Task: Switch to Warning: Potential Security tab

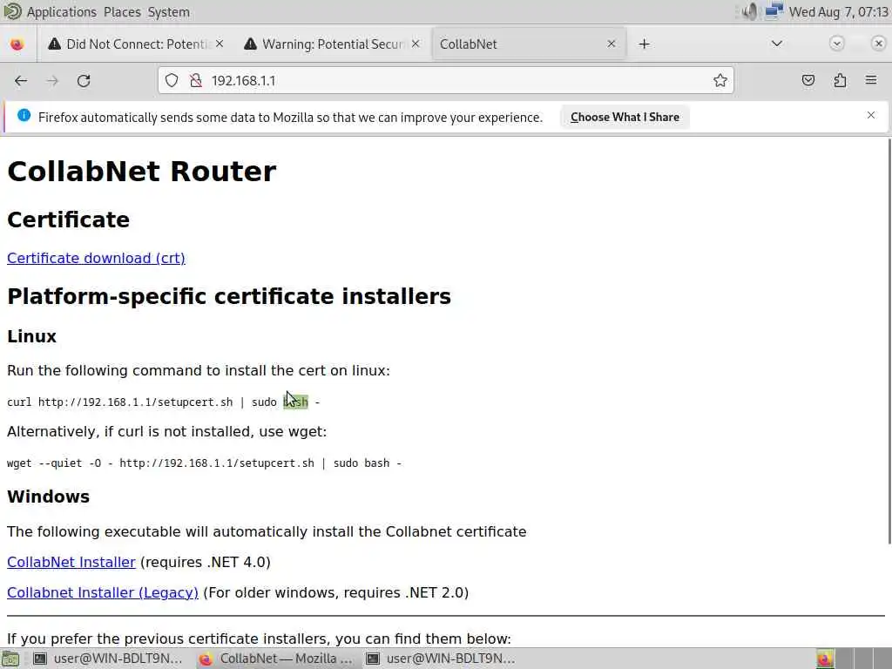Action: point(332,44)
